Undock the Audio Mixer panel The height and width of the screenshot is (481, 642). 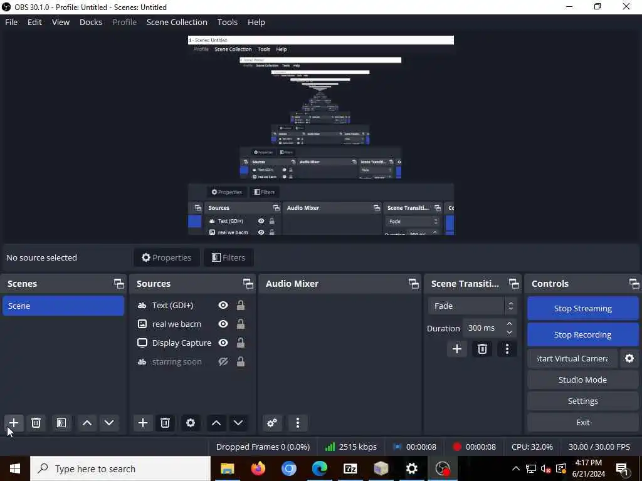(414, 284)
